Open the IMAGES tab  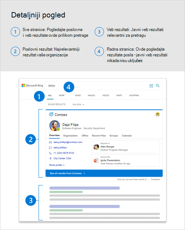(x=91, y=96)
